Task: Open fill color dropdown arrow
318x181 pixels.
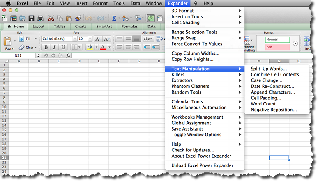Action: [x=97, y=47]
